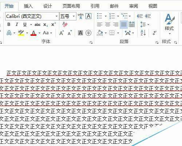This screenshot has width=182, height=146.
Task: Open enclosed character 字 tool
Action: (88, 33)
